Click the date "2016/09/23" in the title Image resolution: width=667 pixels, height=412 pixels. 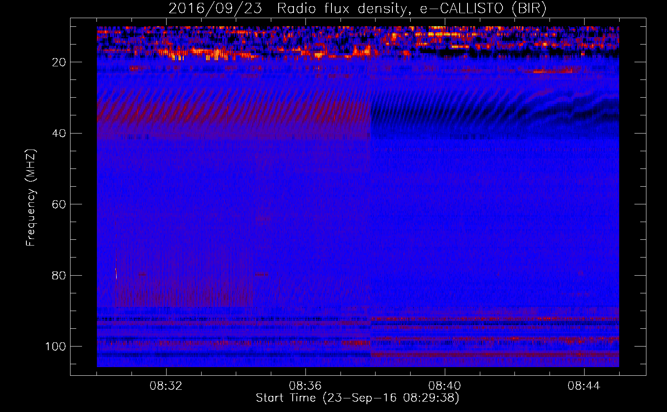(215, 9)
